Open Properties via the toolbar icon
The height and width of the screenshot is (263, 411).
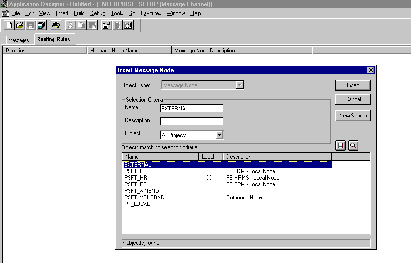[107, 25]
